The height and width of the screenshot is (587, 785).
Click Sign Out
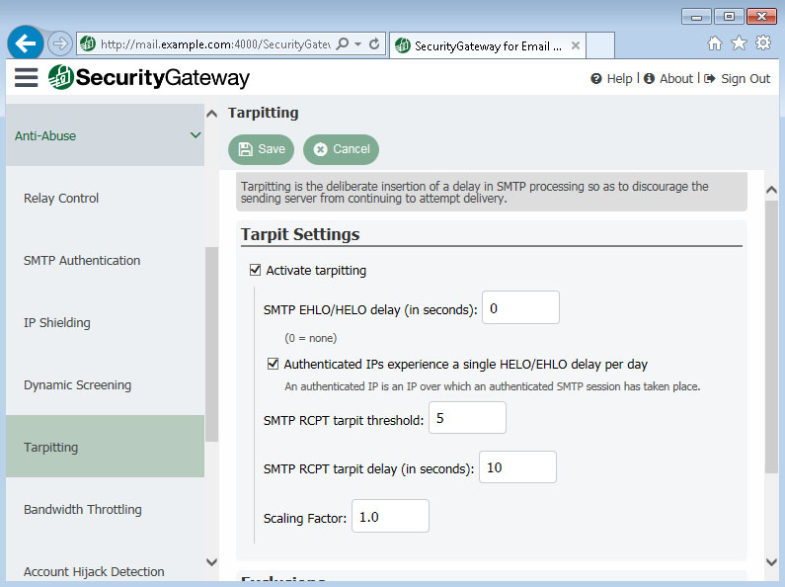[x=737, y=79]
